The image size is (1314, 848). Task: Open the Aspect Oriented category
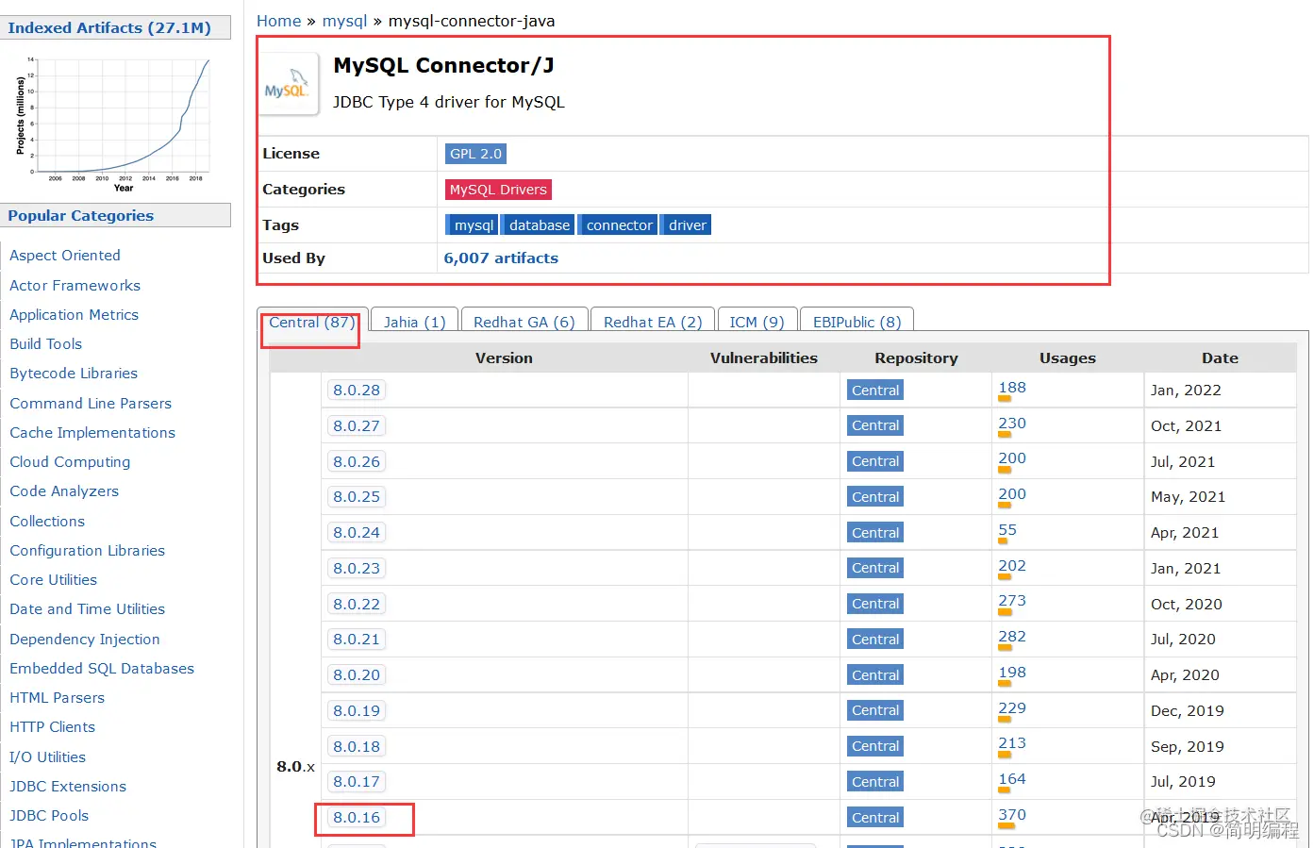[x=65, y=256]
